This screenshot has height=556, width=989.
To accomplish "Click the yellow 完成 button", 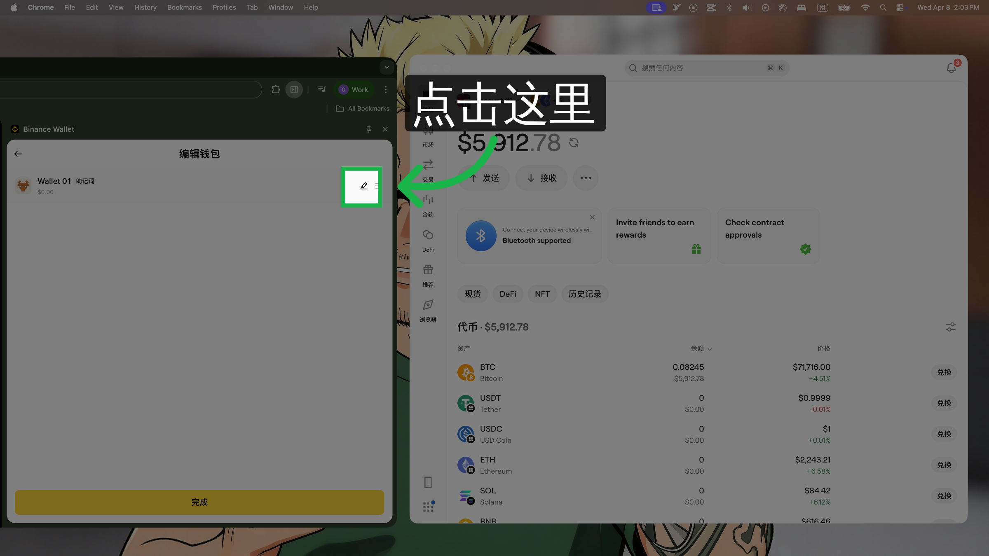I will (199, 502).
